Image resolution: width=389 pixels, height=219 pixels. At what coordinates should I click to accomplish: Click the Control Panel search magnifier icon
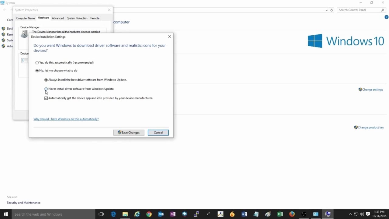coord(383,10)
